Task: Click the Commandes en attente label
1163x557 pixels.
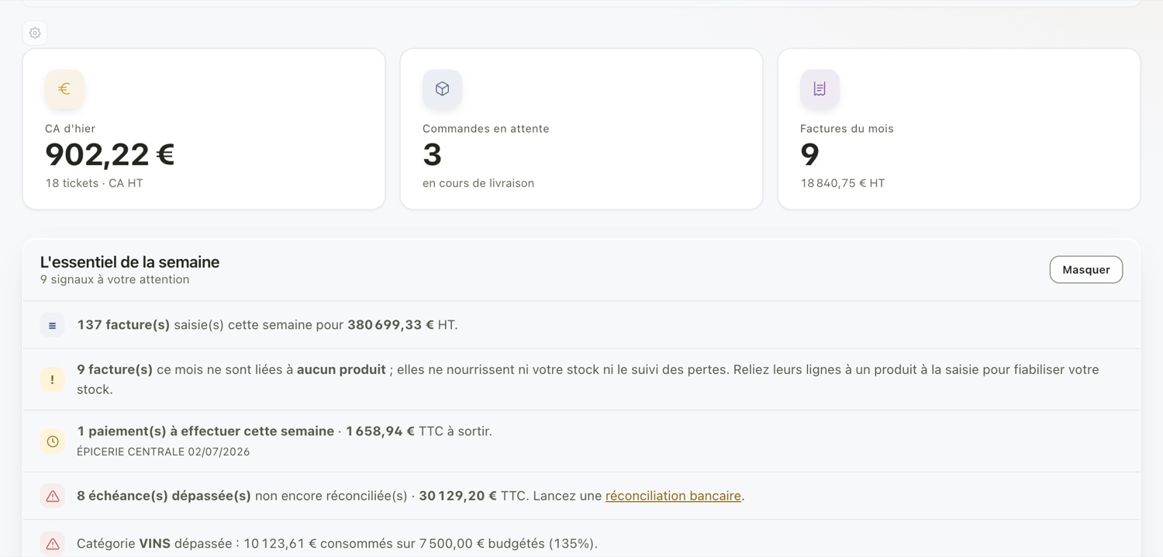Action: tap(485, 129)
